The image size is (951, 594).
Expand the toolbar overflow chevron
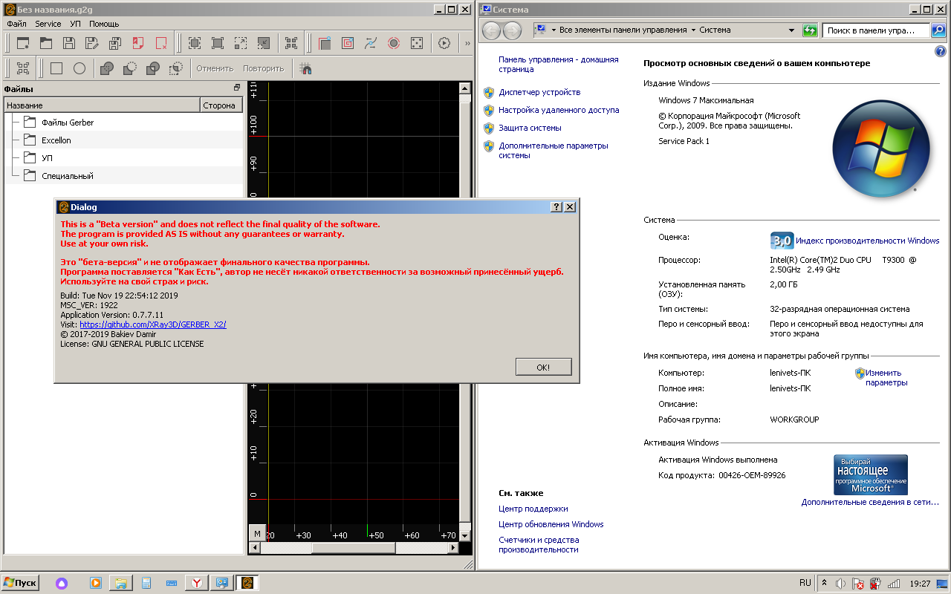pyautogui.click(x=467, y=43)
